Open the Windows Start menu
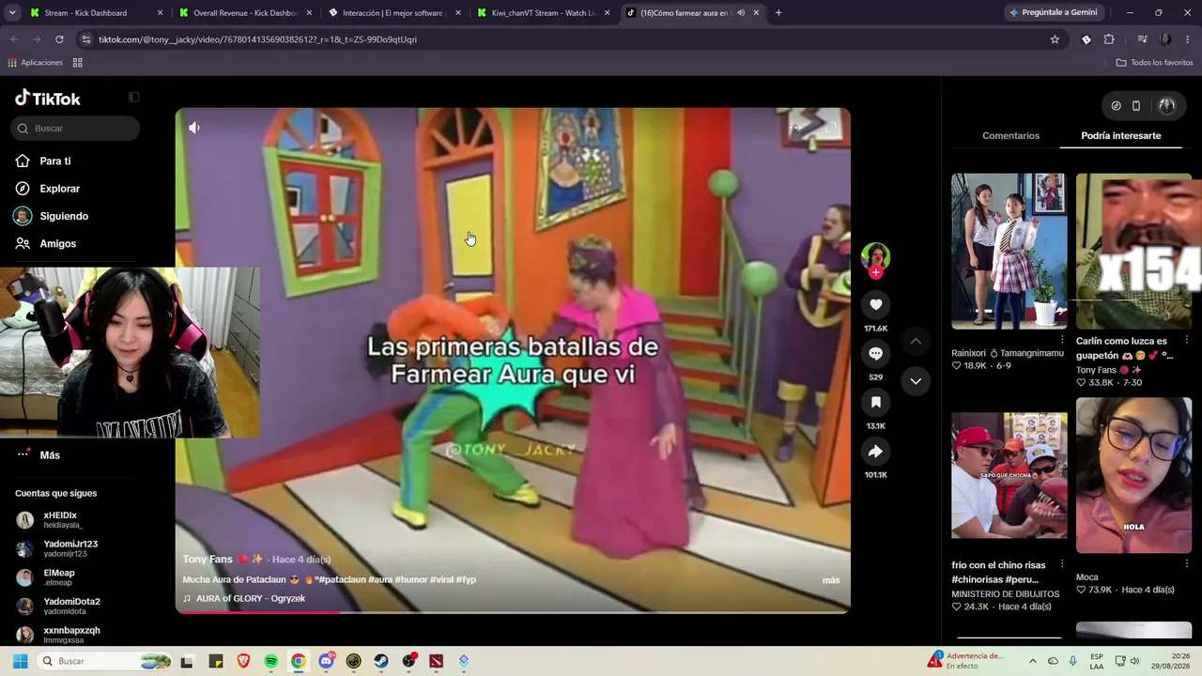This screenshot has height=676, width=1202. [x=20, y=661]
